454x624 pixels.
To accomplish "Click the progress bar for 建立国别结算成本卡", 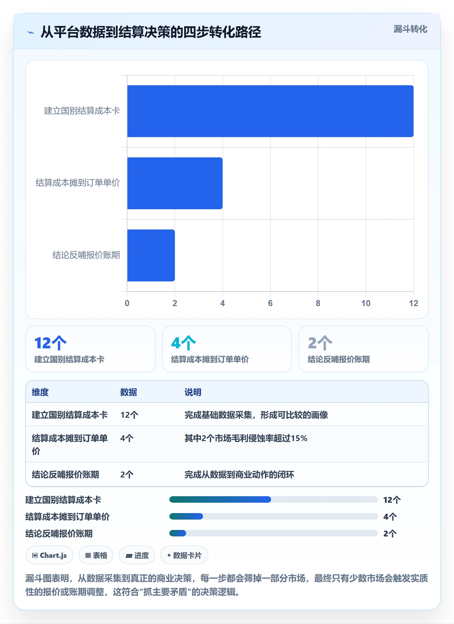I will 273,499.
